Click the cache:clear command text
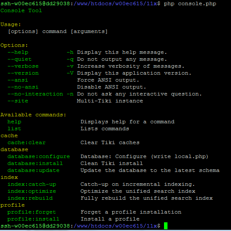 point(27,142)
